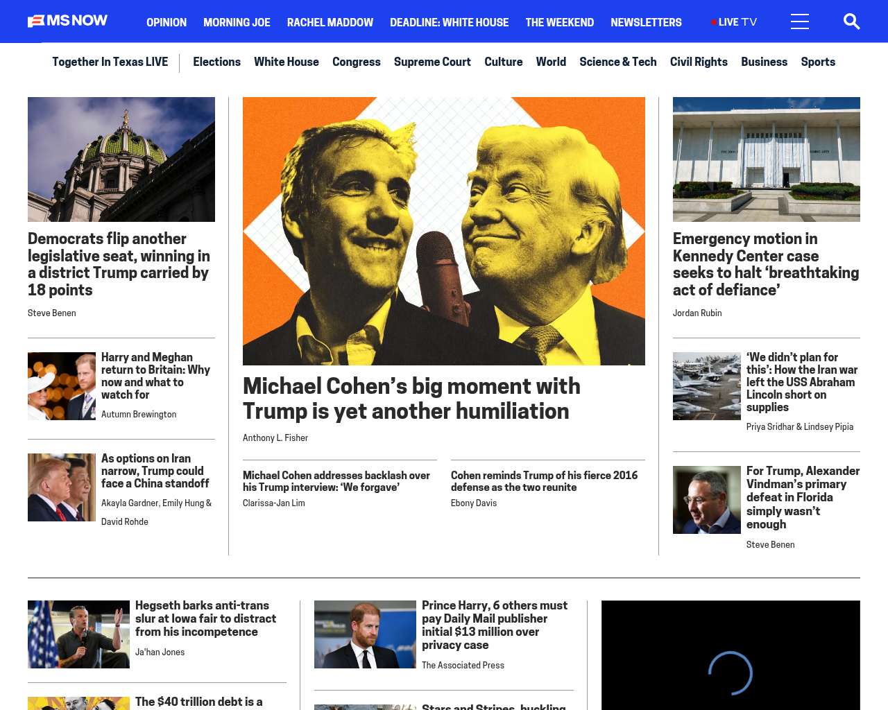
Task: Go to Newsletters page
Action: pos(646,22)
